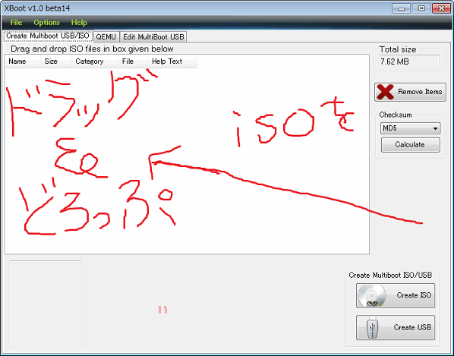454x356 pixels.
Task: Open the Edit MultiBoot USB tab
Action: (153, 36)
